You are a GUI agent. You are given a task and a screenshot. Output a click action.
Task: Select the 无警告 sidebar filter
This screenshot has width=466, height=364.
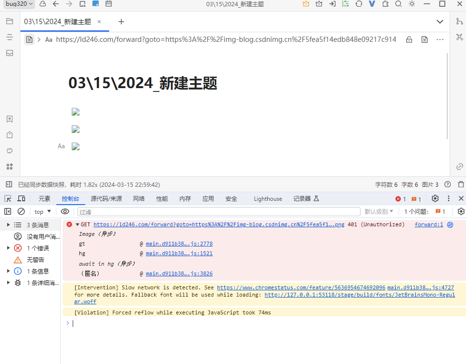[x=30, y=260]
